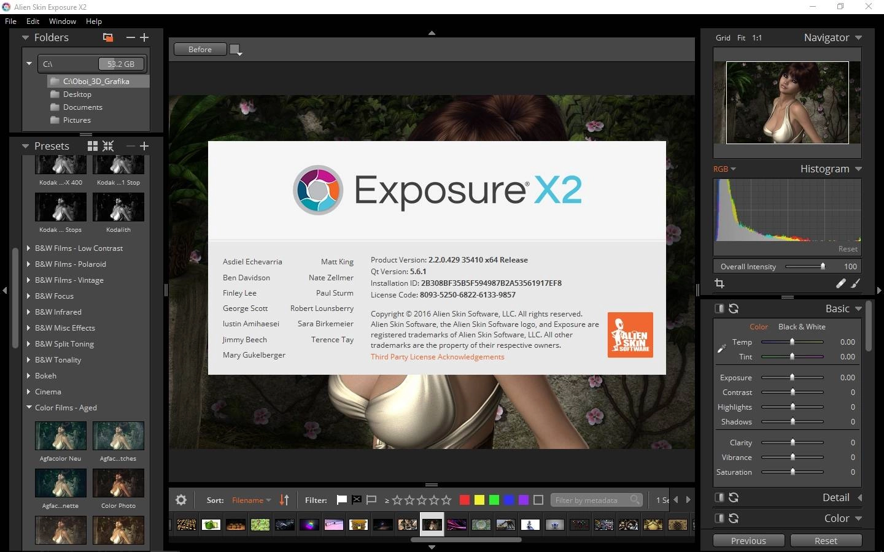Toggle Grid in Navigator
Image resolution: width=884 pixels, height=552 pixels.
(x=723, y=38)
